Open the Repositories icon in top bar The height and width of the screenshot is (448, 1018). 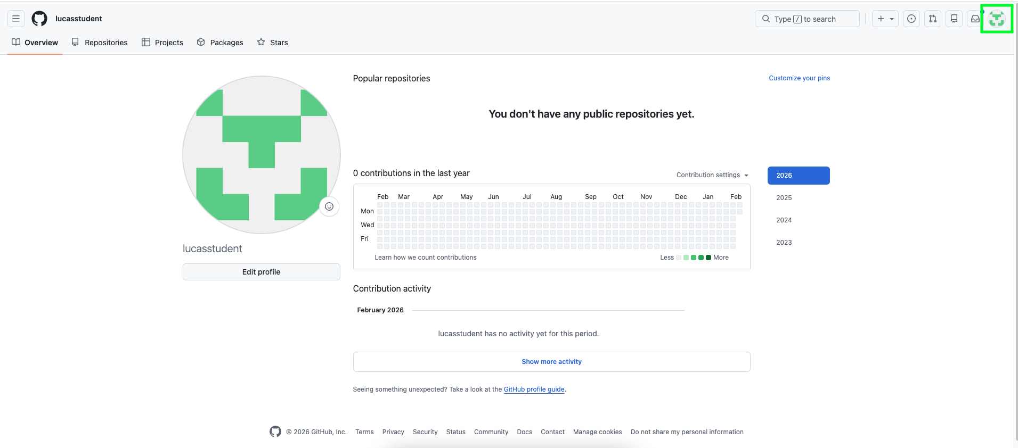(x=954, y=19)
